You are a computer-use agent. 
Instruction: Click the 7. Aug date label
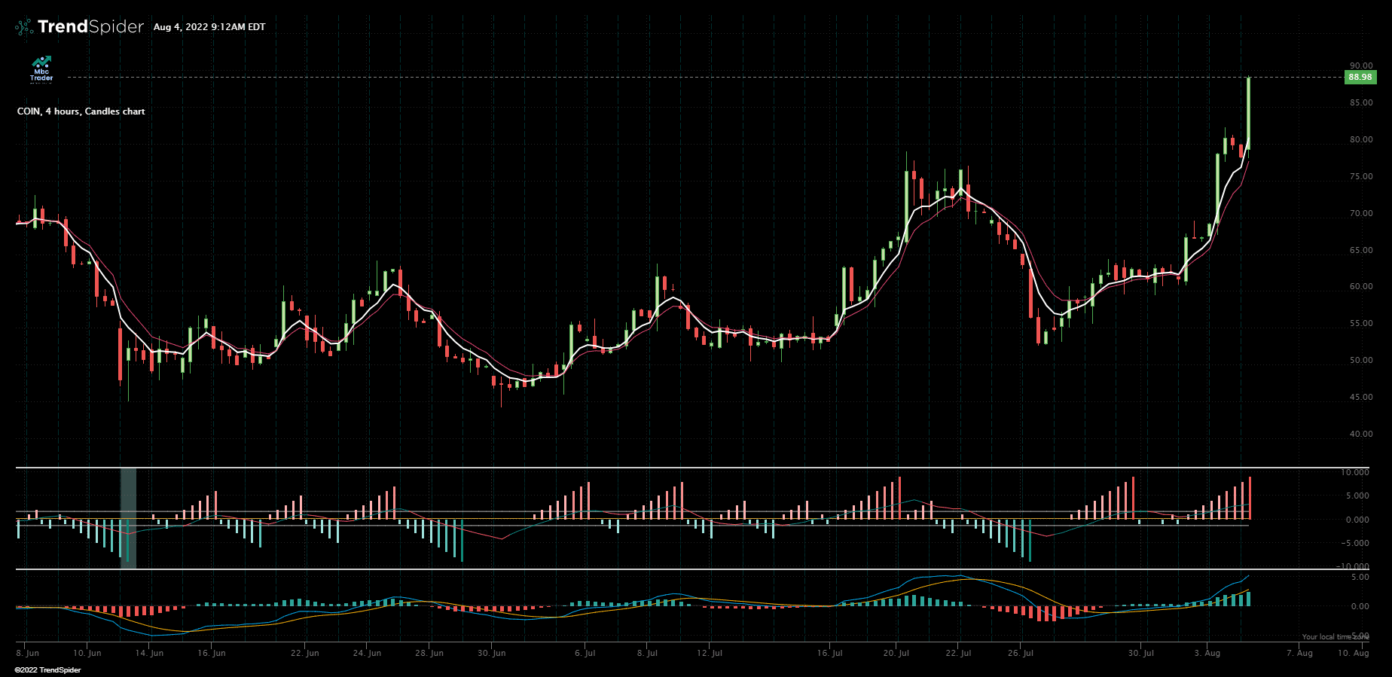[x=1300, y=653]
